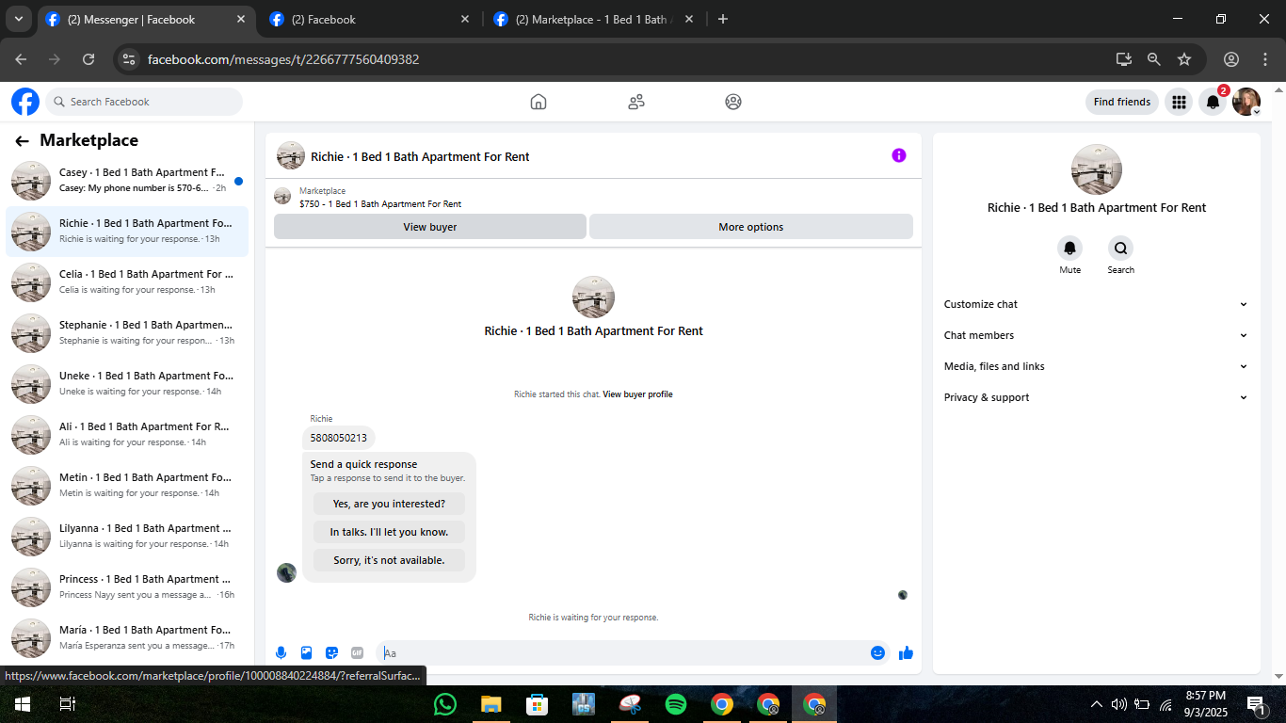Show hidden system tray icons
The image size is (1286, 723).
click(x=1096, y=704)
